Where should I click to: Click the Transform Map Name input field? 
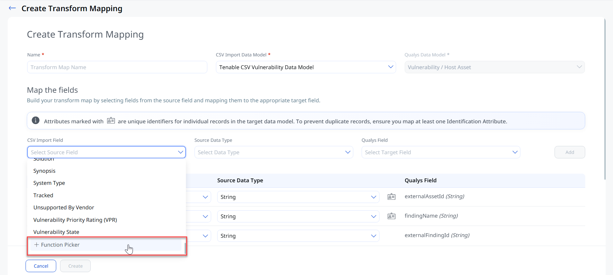click(117, 67)
